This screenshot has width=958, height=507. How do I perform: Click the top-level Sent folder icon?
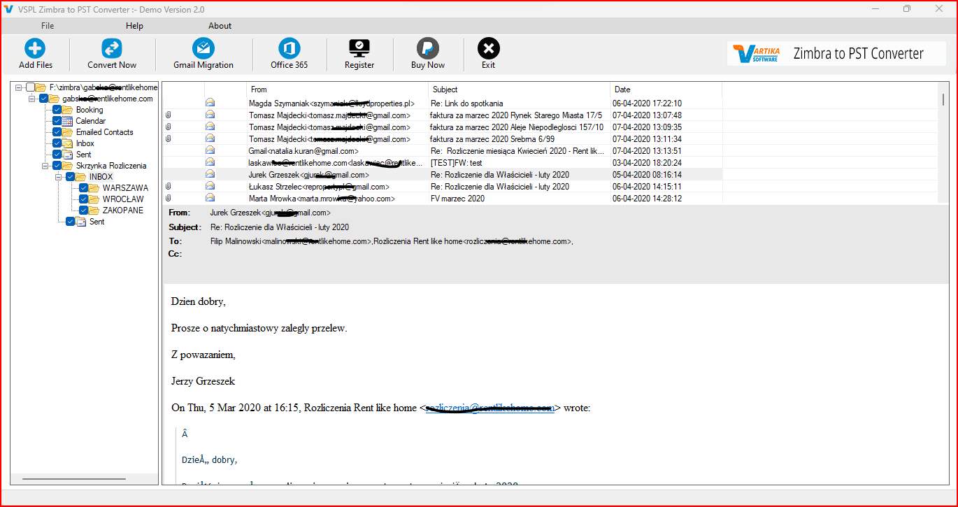pos(68,155)
